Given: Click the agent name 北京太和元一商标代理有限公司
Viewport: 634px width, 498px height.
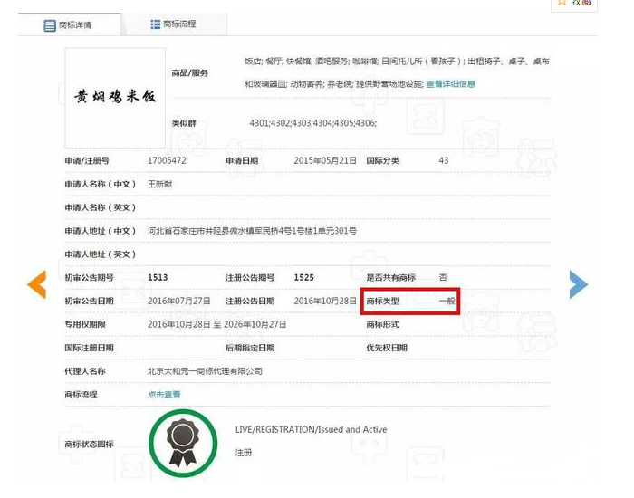Looking at the screenshot, I should click(205, 371).
